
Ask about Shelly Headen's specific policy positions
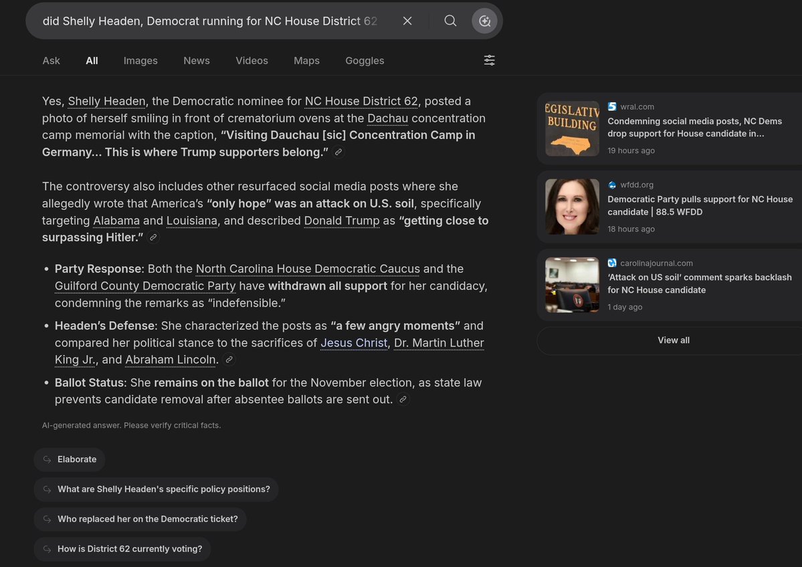[156, 489]
